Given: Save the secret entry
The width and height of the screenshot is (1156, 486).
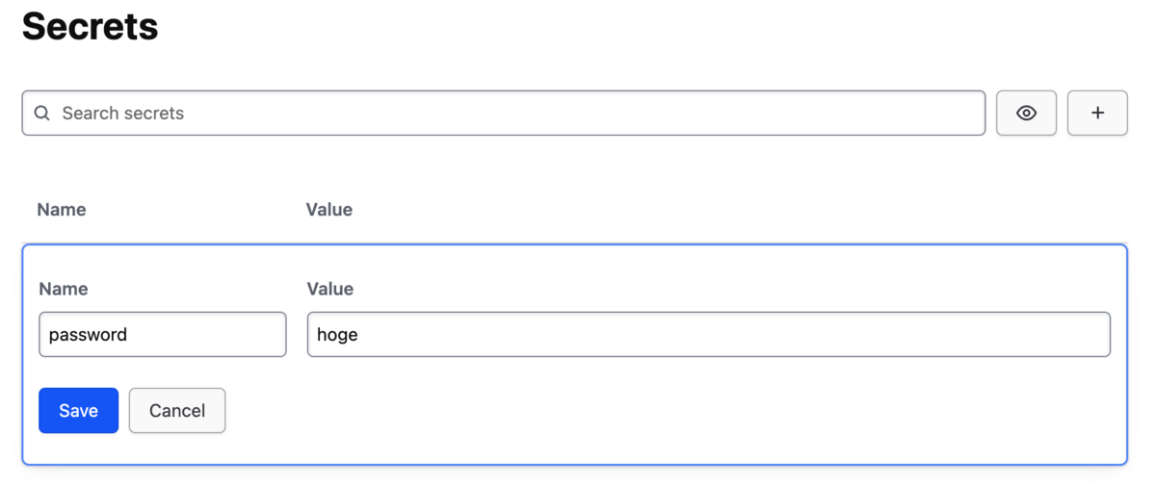Looking at the screenshot, I should [79, 411].
